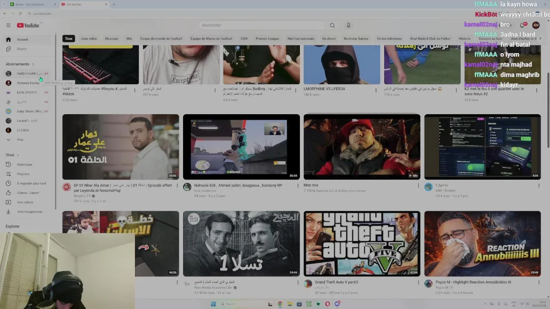Open options menu for LMORPHINE VS LFERDA
550x309 pixels.
pos(376,91)
